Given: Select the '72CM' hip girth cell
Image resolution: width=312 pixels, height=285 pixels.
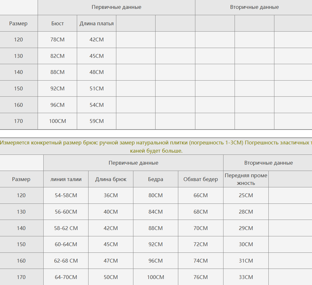Looking at the screenshot, I should coord(200,244).
